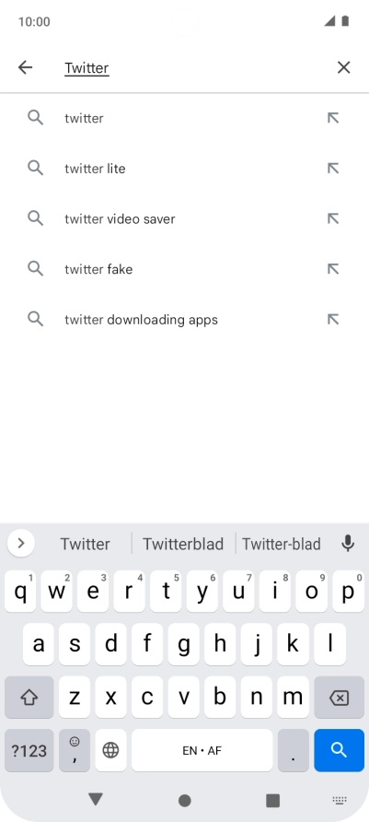369x822 pixels.
Task: Switch to the ?123 symbols keyboard
Action: (29, 750)
